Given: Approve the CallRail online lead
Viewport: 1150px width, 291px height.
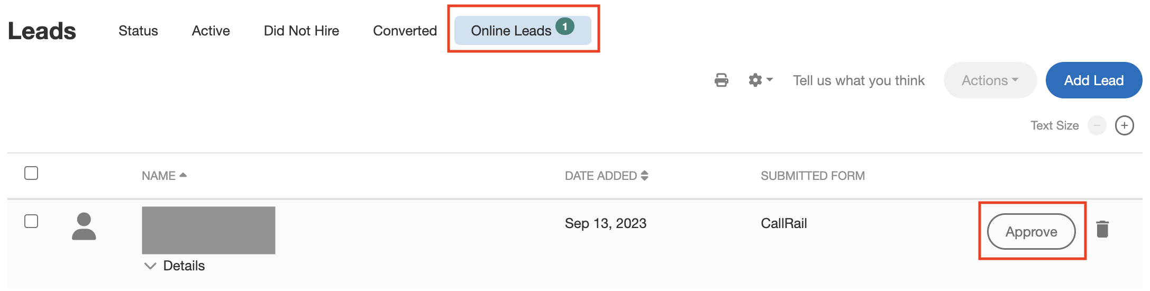Looking at the screenshot, I should point(1031,232).
